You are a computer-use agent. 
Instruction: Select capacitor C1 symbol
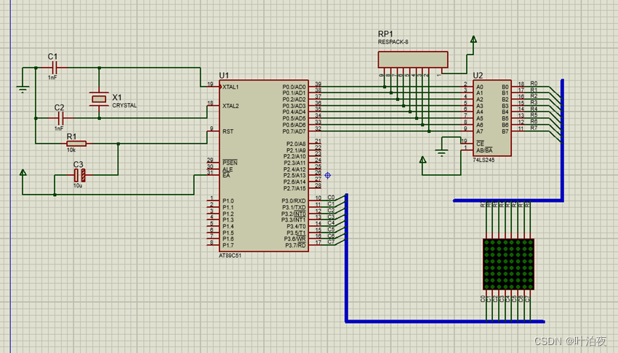pyautogui.click(x=55, y=68)
